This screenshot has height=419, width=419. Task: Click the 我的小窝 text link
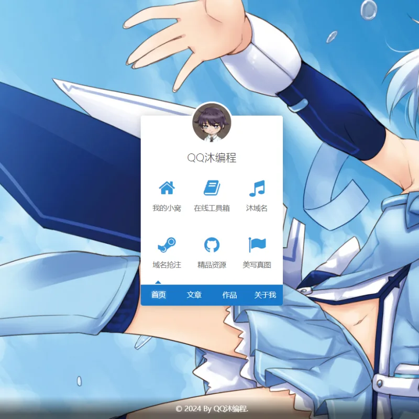coord(167,208)
